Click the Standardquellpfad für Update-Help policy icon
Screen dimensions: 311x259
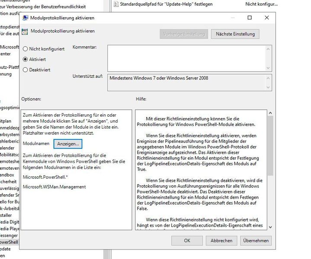(x=116, y=4)
